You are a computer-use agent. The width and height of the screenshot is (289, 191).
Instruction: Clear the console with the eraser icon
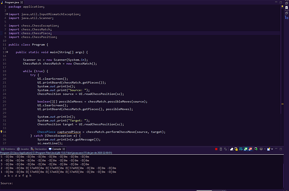[x=232, y=149]
